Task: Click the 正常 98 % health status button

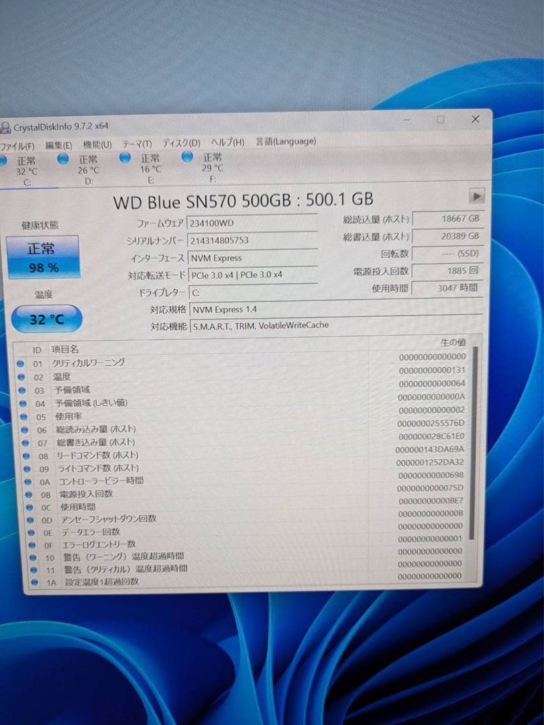Action: [x=43, y=258]
